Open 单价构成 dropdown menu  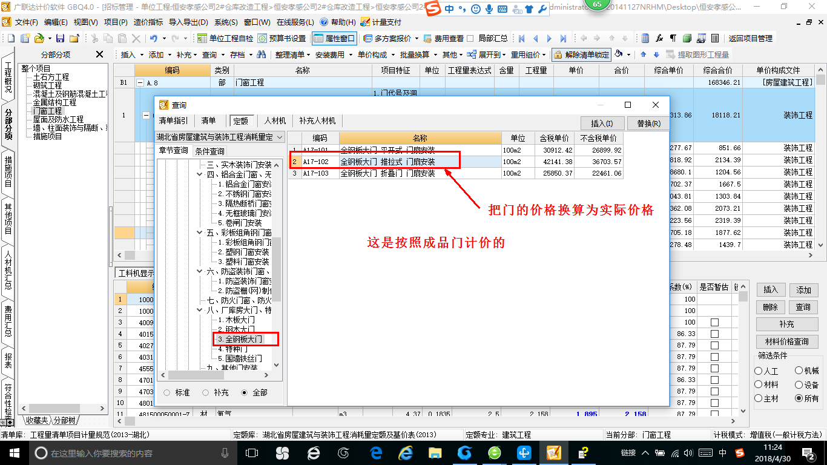click(x=375, y=54)
